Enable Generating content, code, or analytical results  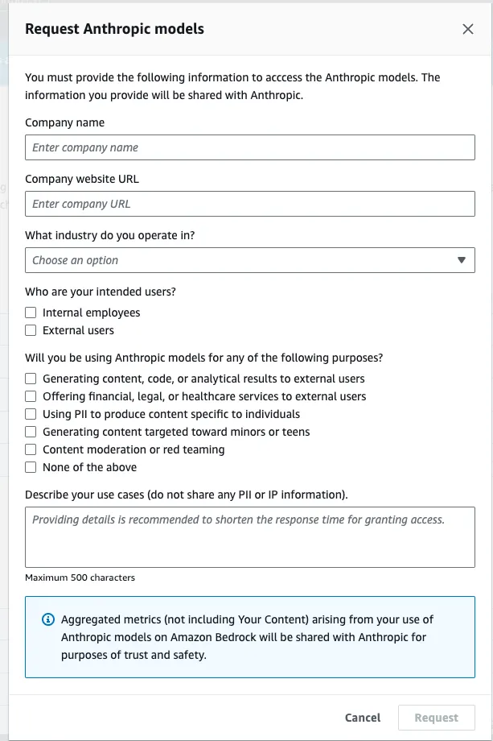[x=31, y=379]
